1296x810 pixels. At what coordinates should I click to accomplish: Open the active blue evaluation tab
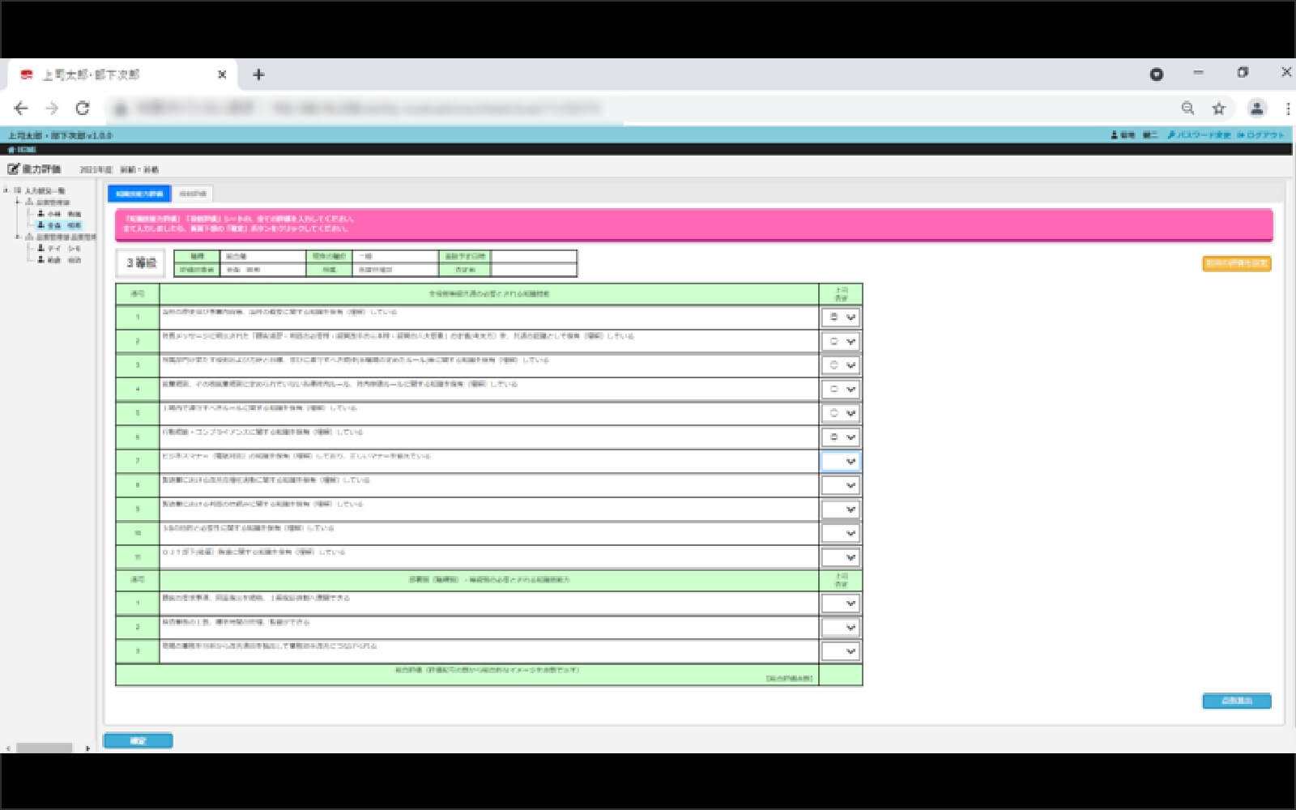point(139,194)
